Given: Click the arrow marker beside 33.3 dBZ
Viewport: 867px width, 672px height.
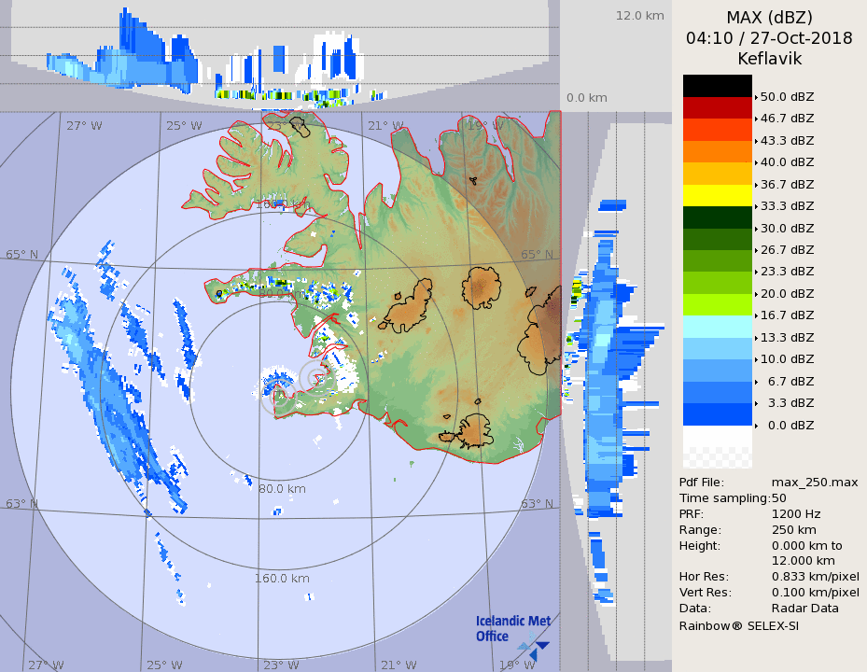Looking at the screenshot, I should 756,206.
